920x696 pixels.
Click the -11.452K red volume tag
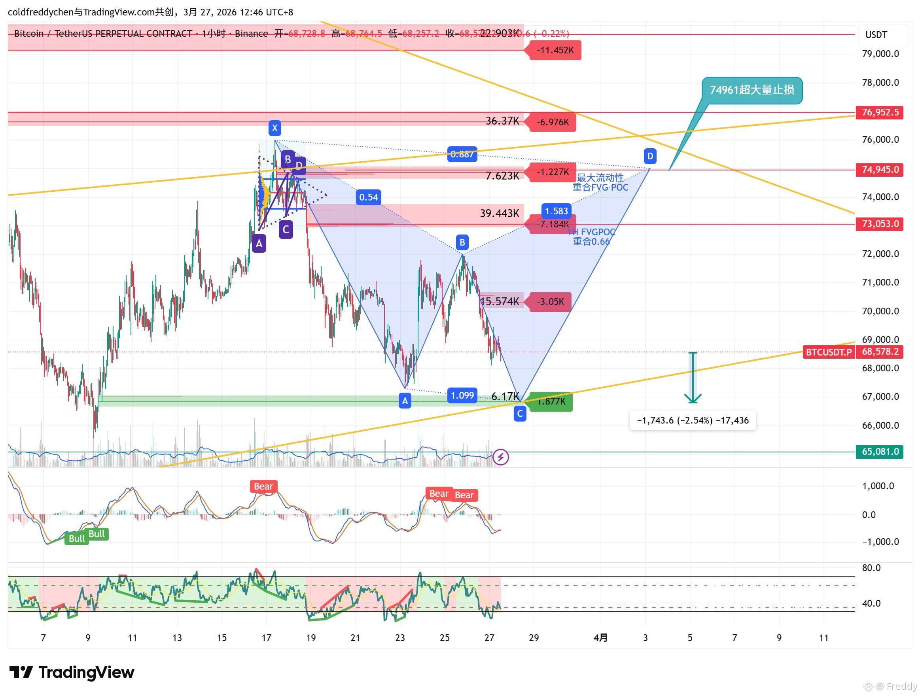click(553, 50)
